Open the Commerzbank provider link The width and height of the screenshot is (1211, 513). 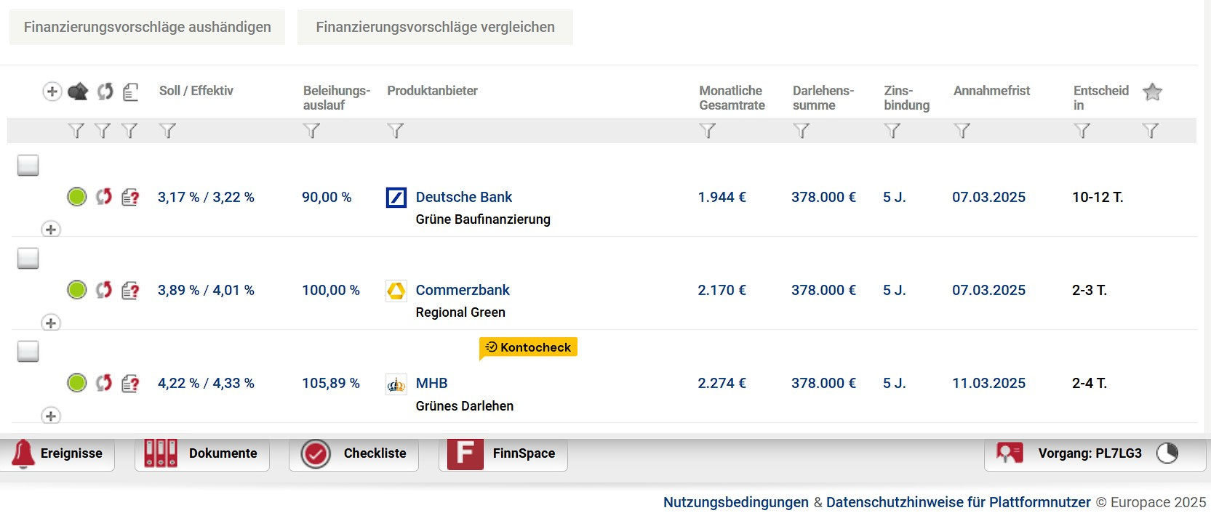click(463, 290)
